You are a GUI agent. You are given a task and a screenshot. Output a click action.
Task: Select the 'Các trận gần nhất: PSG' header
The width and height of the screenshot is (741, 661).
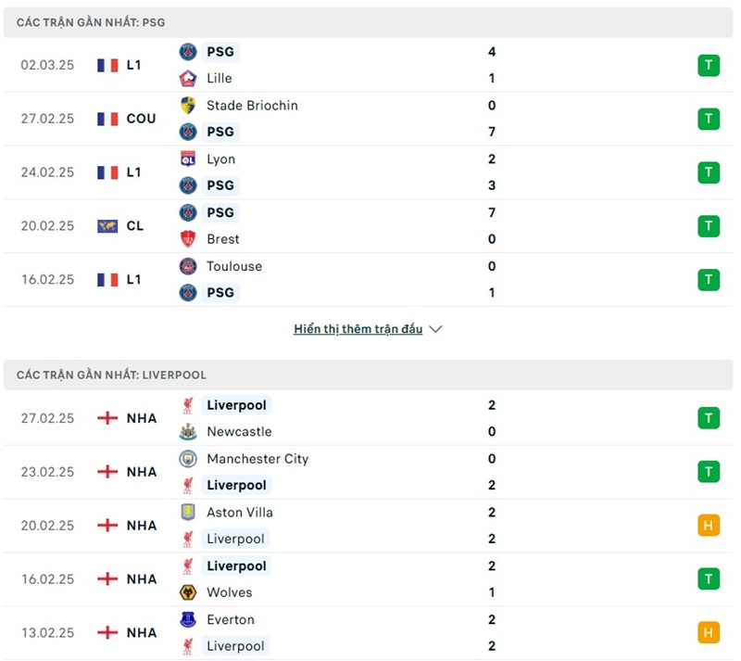(91, 22)
